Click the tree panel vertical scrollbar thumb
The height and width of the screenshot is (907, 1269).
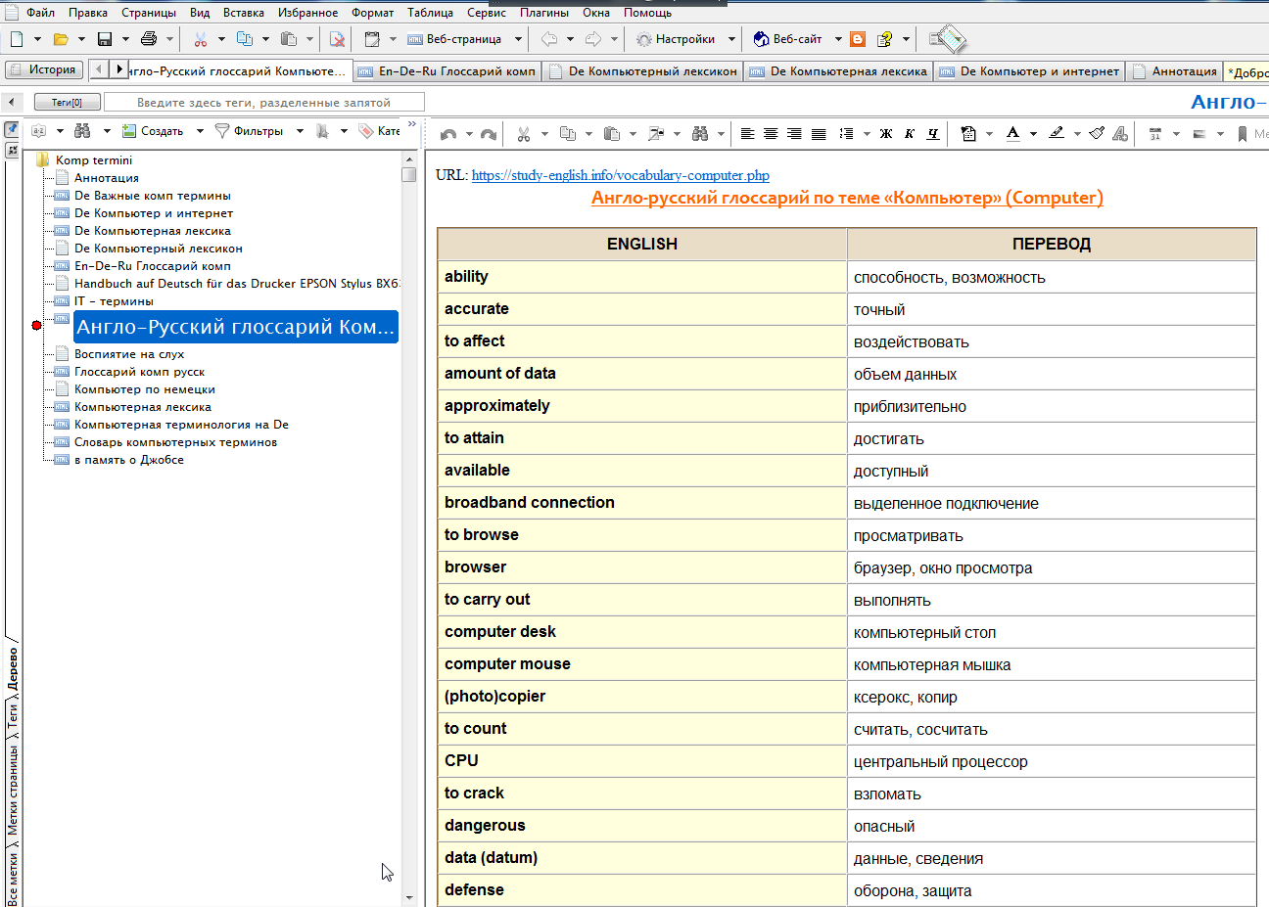pos(408,175)
